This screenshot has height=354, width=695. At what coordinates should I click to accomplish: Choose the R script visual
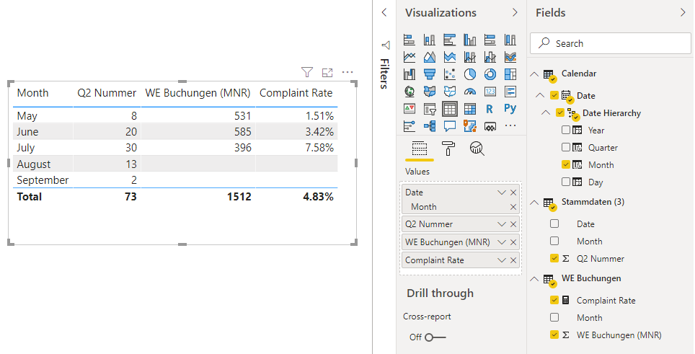pos(490,109)
